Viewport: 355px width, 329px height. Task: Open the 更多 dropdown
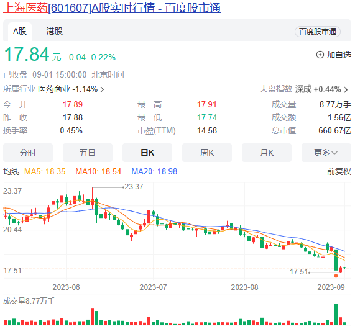pyautogui.click(x=326, y=153)
